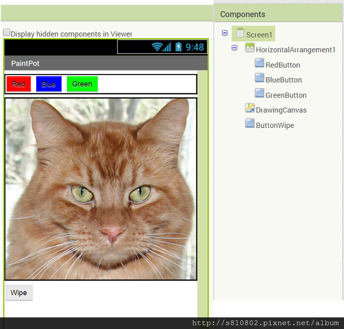Select HorizontalArrangement1 label in the tree
Screen dimensions: 344x329
click(x=295, y=50)
